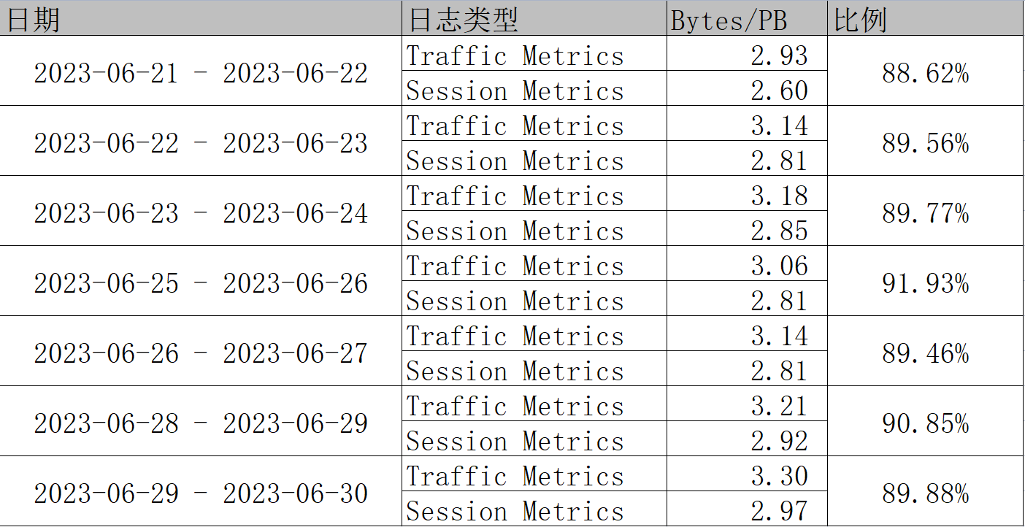Click the 88.62% ratio cell
1025x527 pixels.
[x=925, y=73]
